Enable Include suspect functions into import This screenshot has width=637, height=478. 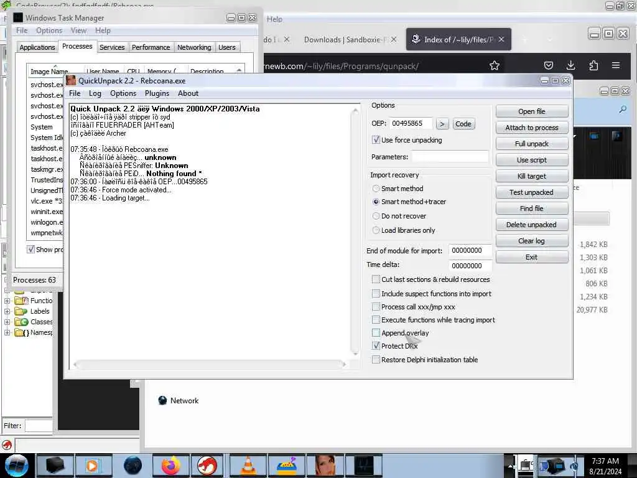[376, 294]
